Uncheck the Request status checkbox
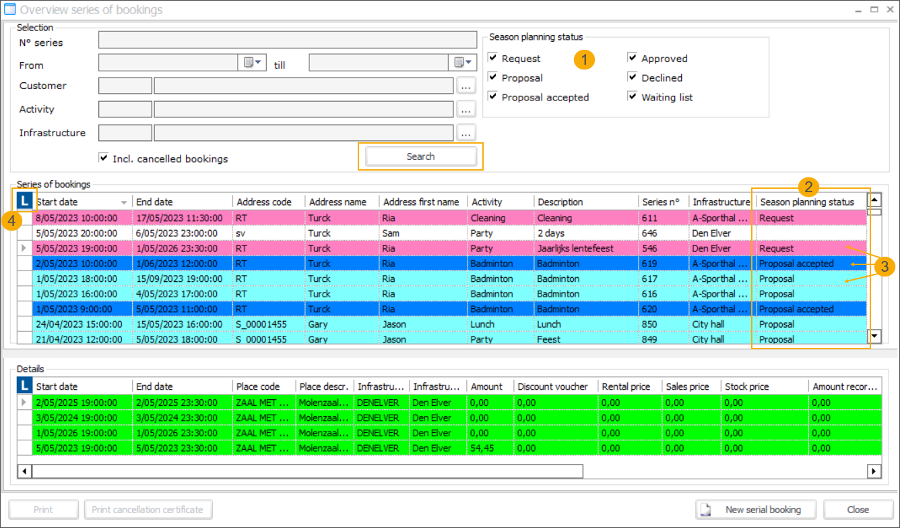The image size is (900, 528). 492,58
